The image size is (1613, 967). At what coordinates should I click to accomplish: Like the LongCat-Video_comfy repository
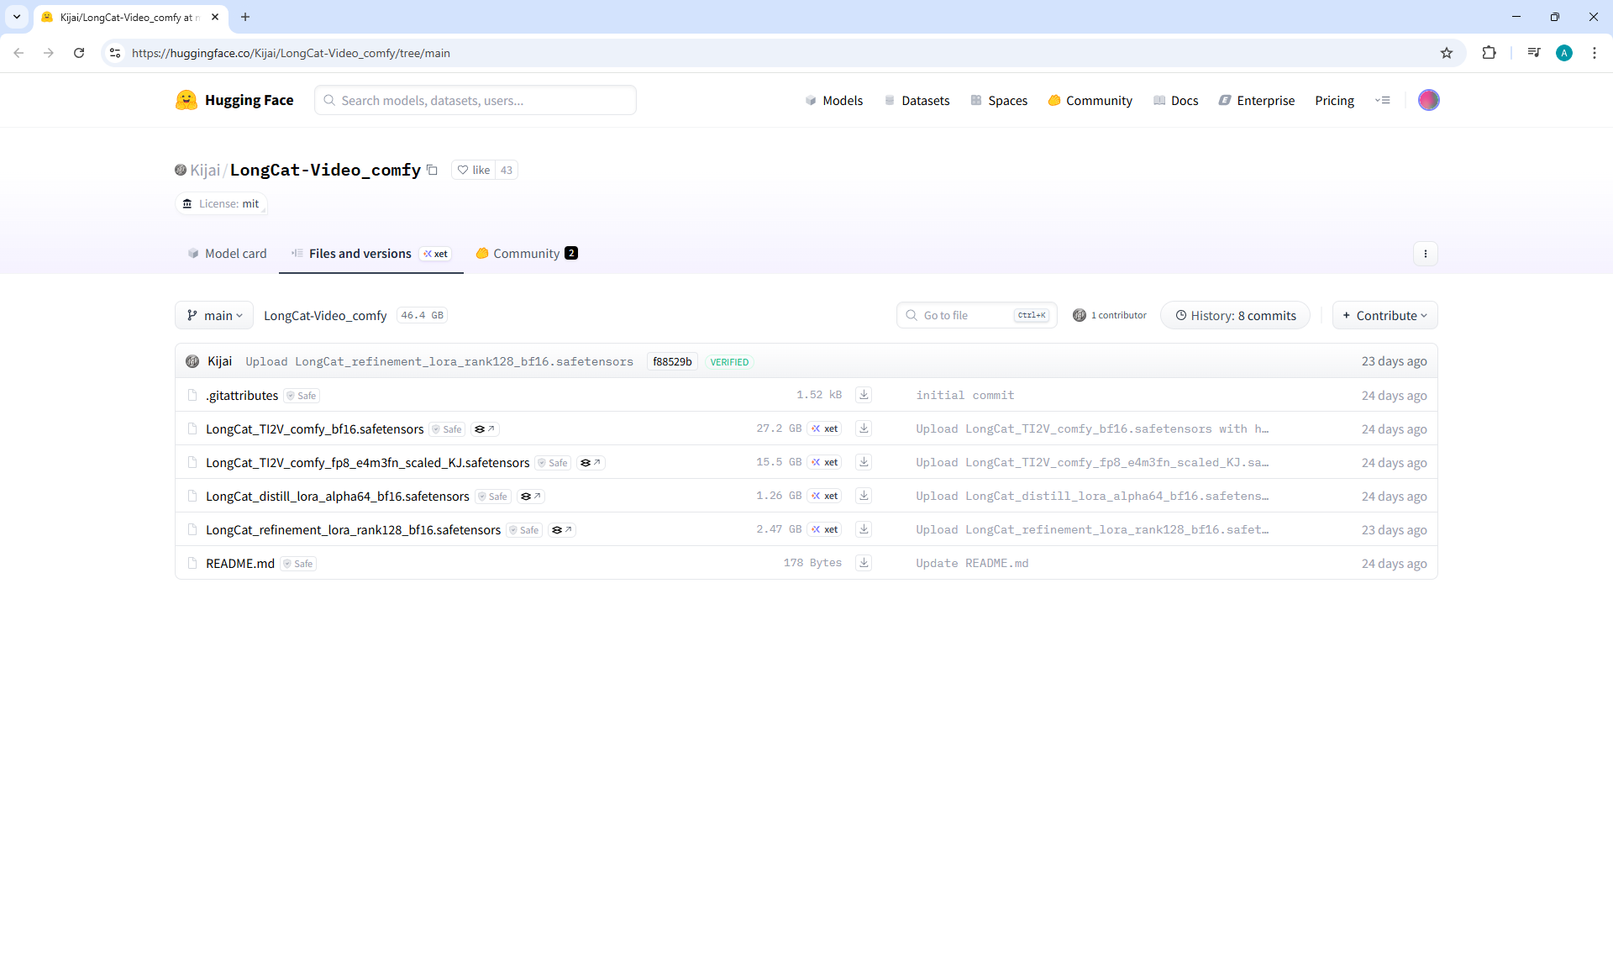point(474,170)
